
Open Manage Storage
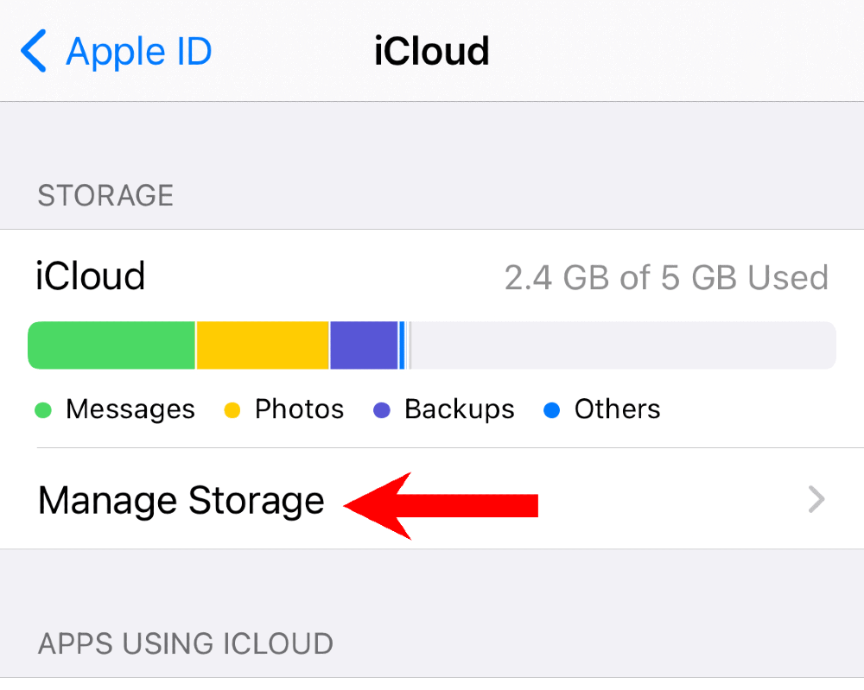coord(181,500)
